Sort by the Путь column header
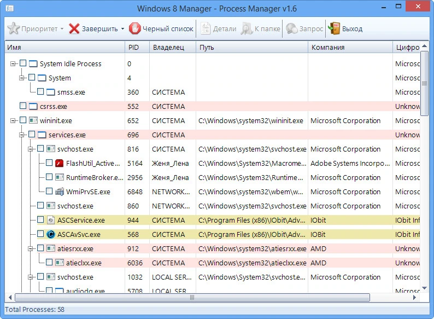The height and width of the screenshot is (319, 434). [x=252, y=48]
